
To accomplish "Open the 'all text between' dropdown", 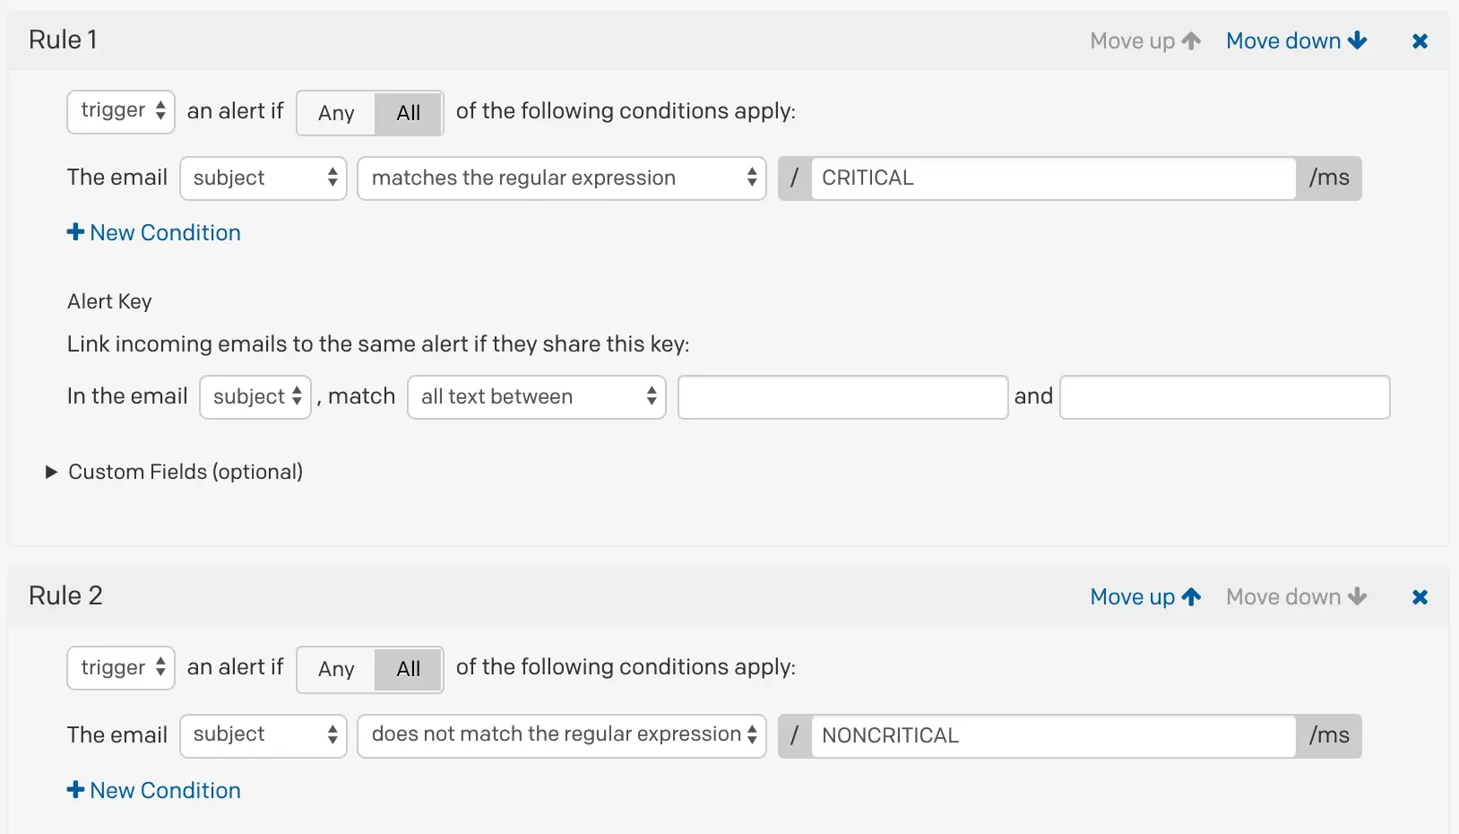I will pyautogui.click(x=537, y=397).
